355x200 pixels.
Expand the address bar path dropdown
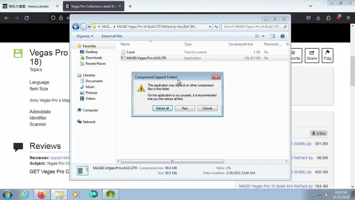coord(210,27)
